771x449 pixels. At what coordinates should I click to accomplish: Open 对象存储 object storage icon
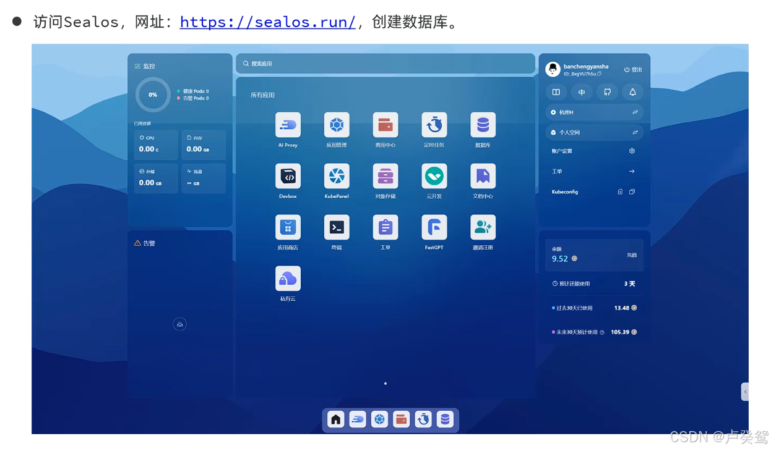(385, 176)
